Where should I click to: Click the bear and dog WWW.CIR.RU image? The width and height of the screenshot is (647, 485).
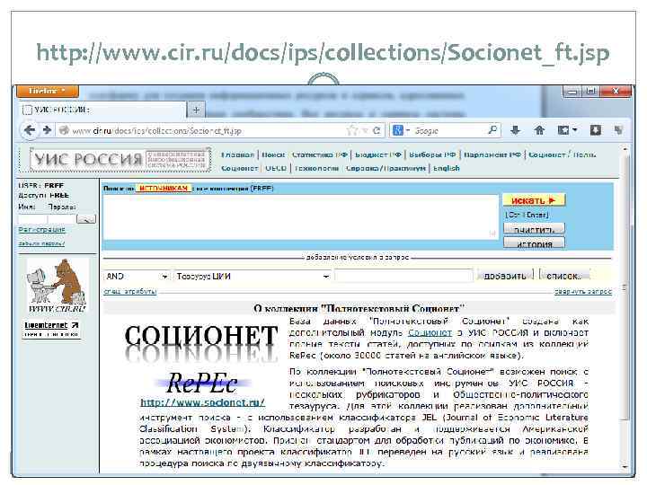[x=57, y=285]
